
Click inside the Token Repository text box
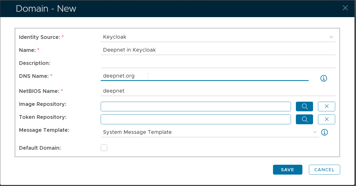click(x=195, y=119)
